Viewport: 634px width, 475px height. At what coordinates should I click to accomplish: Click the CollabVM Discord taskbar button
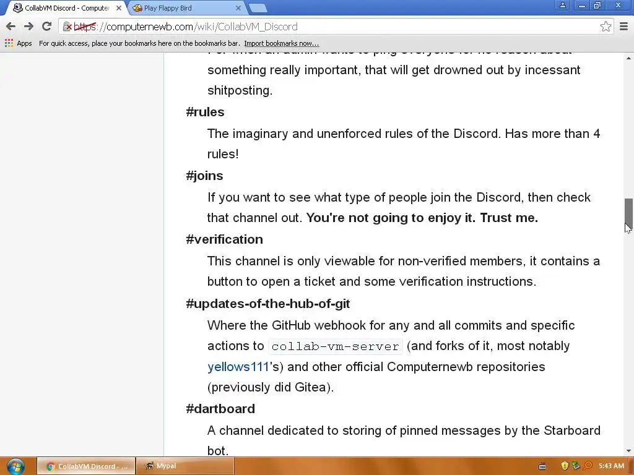(x=86, y=466)
